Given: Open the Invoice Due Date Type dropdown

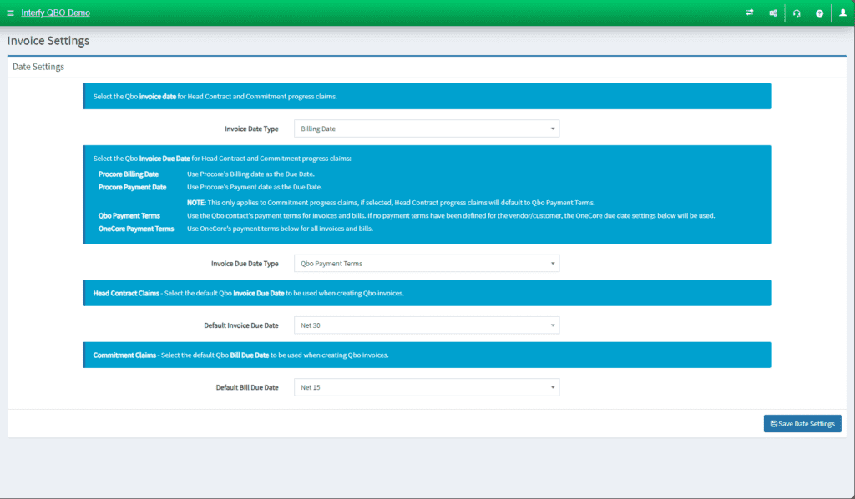Looking at the screenshot, I should pos(426,263).
